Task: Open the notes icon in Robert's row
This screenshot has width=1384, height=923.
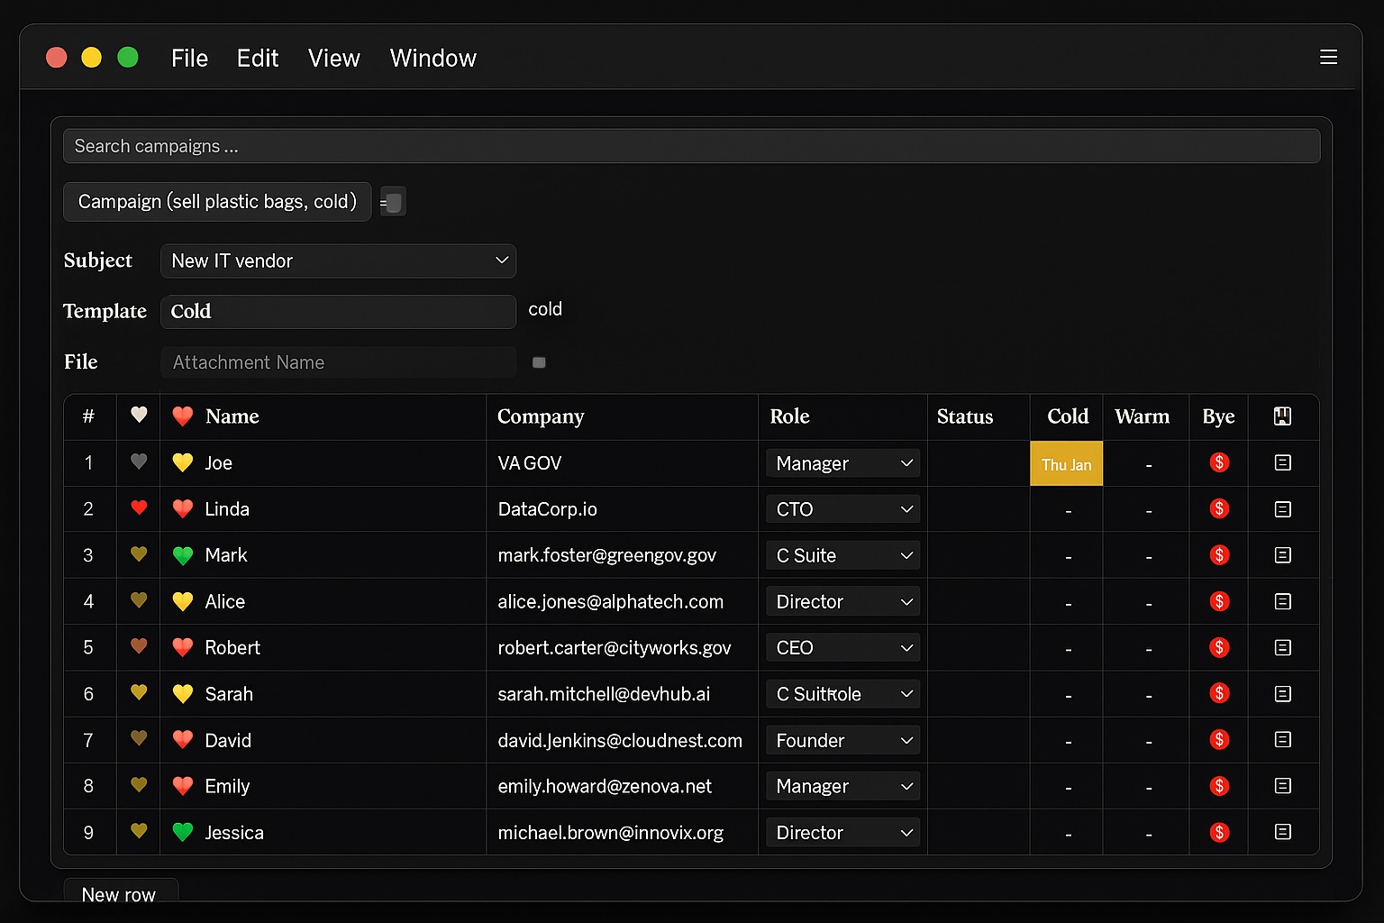Action: click(x=1283, y=647)
